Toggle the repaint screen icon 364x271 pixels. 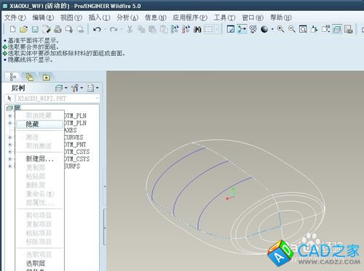pos(230,29)
